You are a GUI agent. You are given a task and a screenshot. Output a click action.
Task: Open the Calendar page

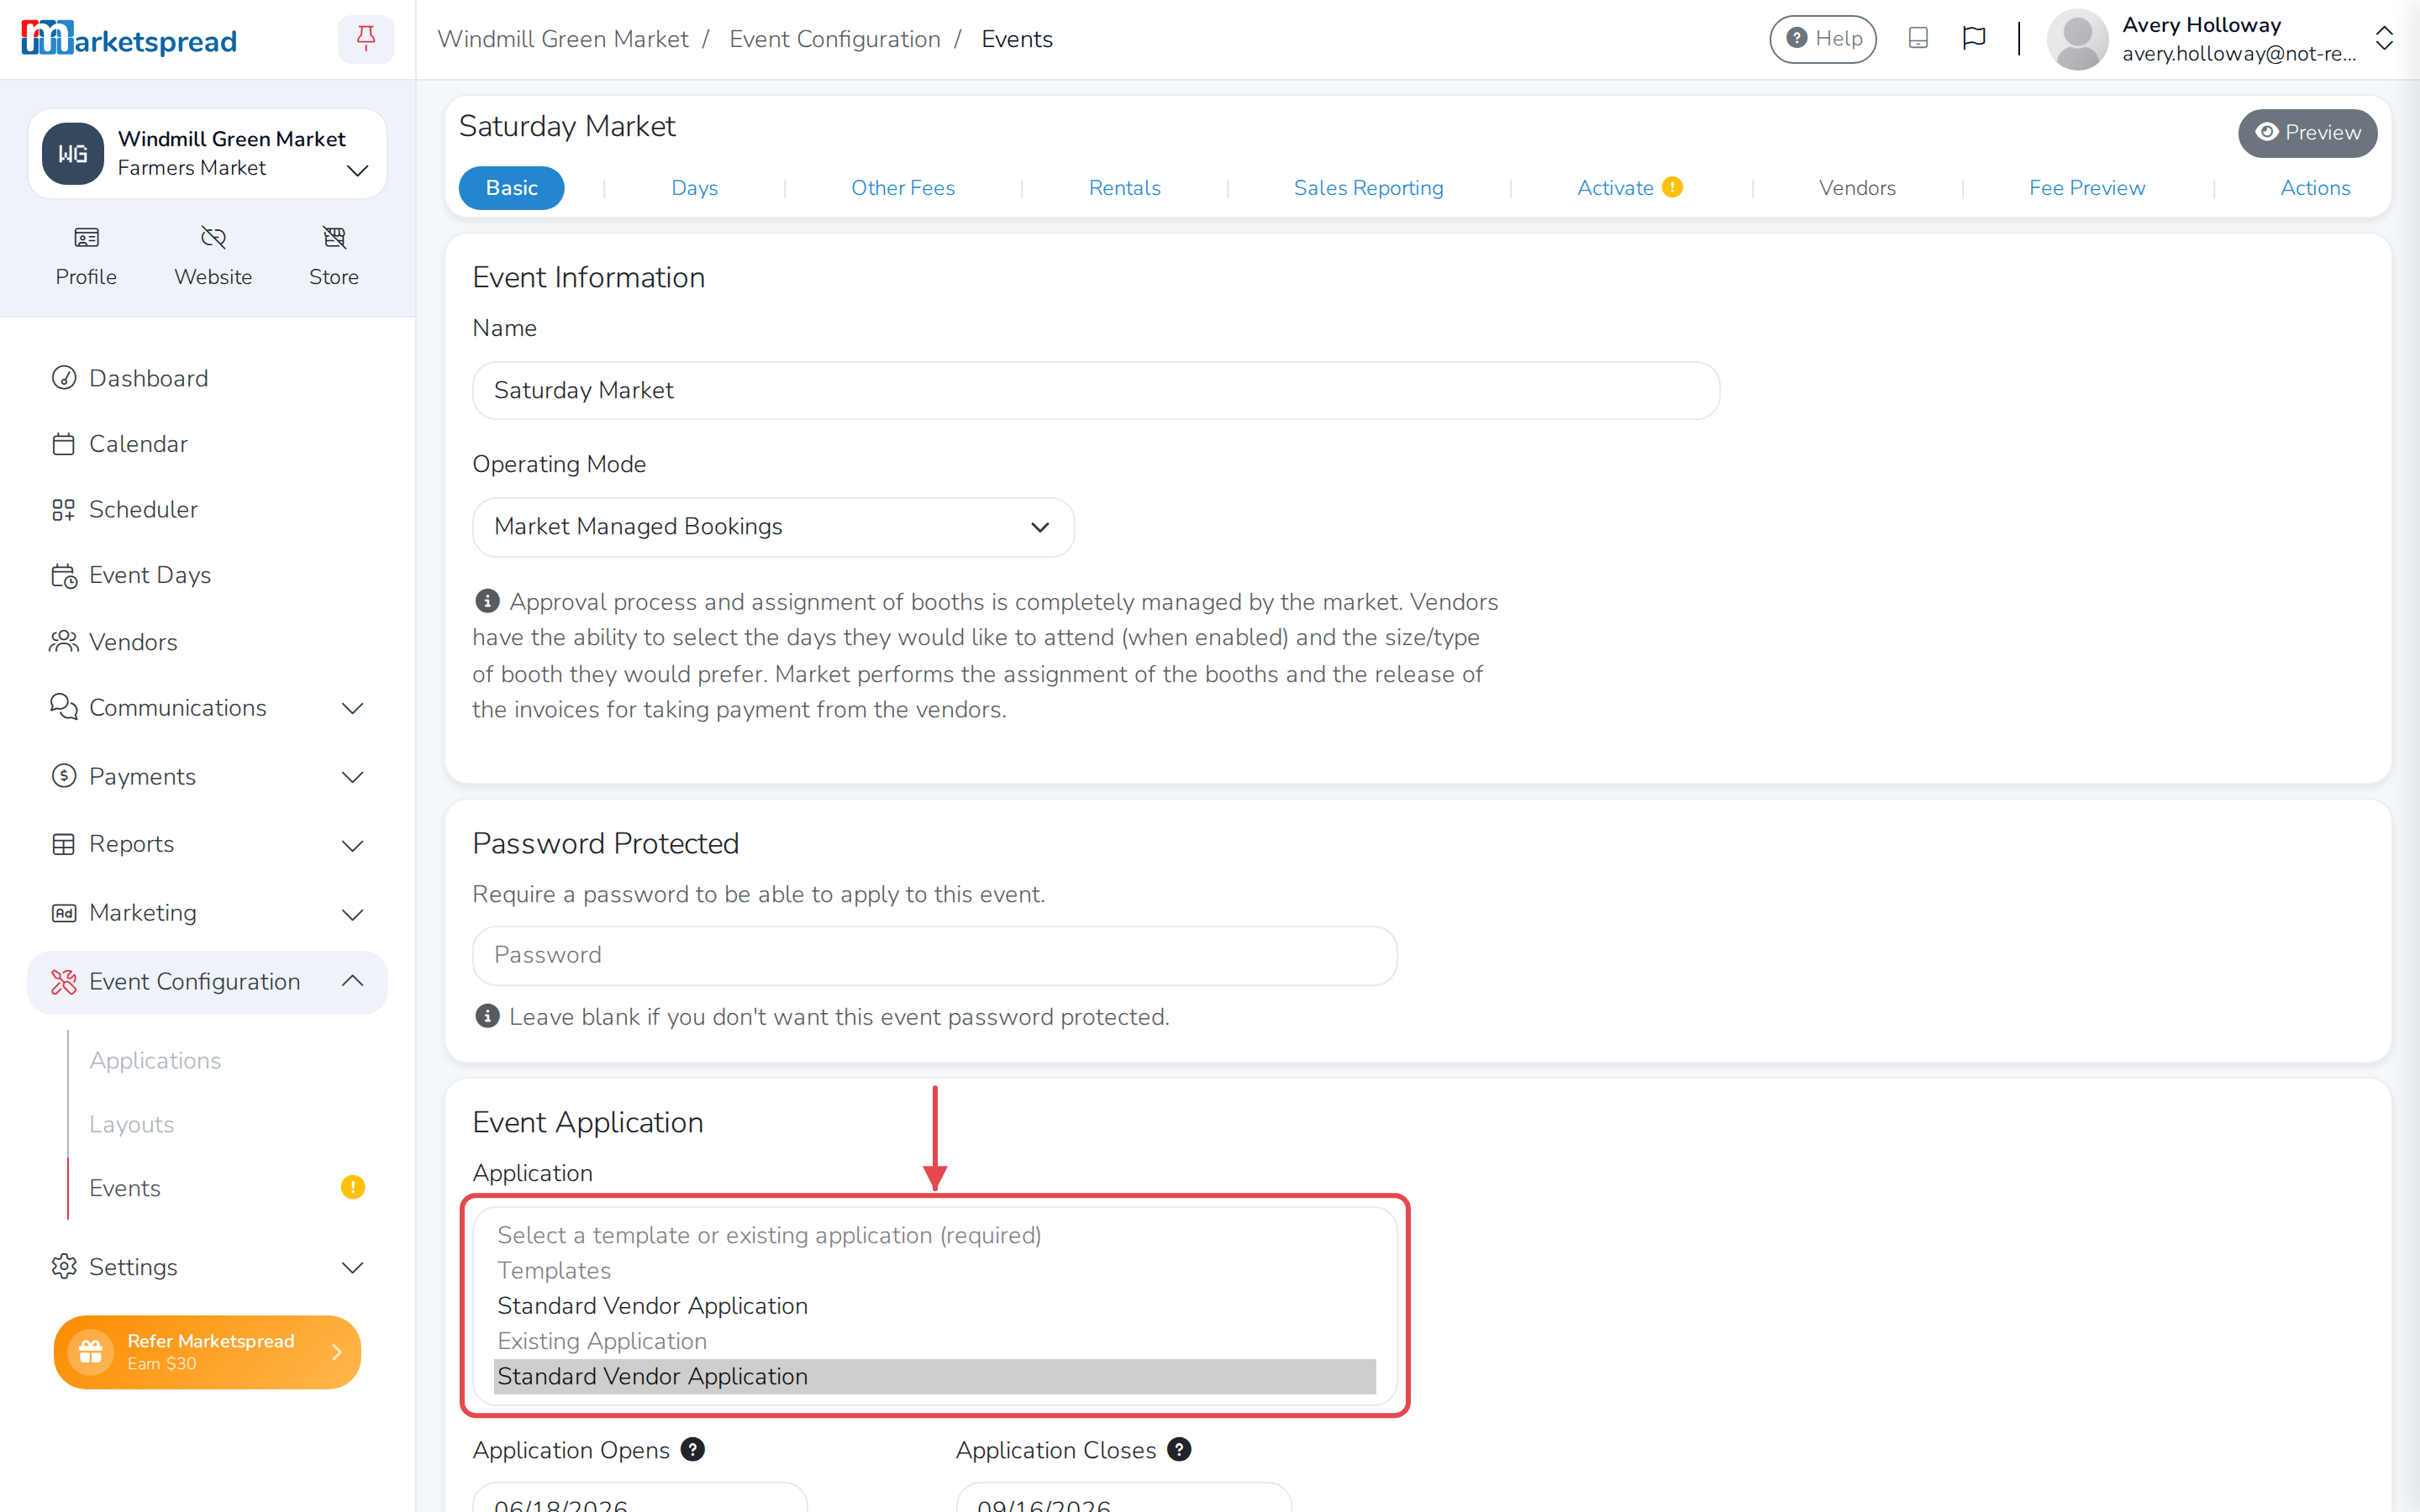[x=207, y=444]
